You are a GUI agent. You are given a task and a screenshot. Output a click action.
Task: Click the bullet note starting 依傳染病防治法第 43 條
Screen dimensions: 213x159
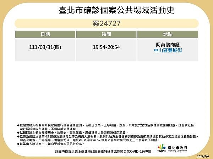(x=108, y=138)
